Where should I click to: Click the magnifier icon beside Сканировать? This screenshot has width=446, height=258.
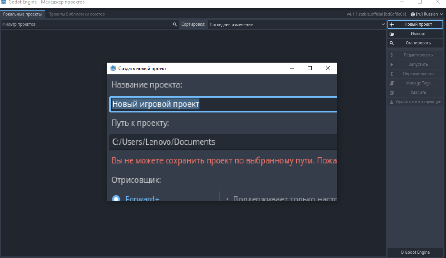coord(392,43)
